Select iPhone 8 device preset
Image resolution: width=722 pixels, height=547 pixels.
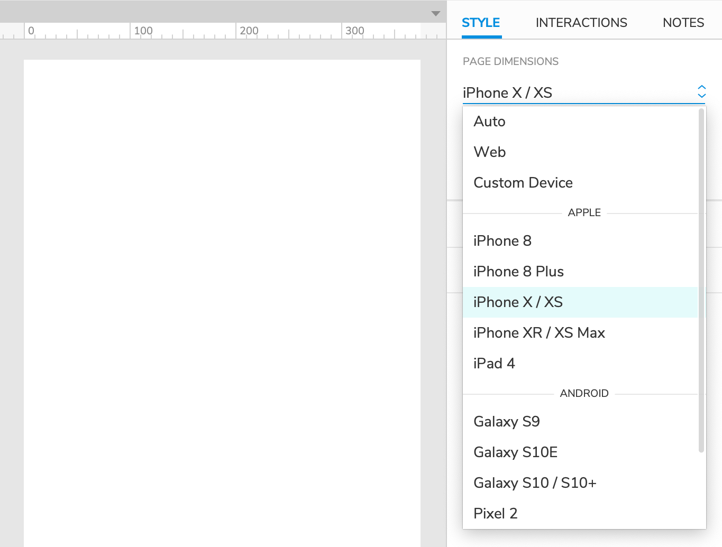pyautogui.click(x=580, y=241)
